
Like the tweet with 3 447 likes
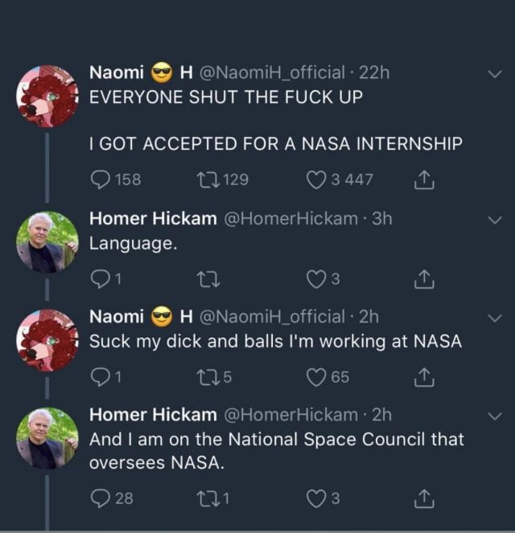click(x=315, y=180)
